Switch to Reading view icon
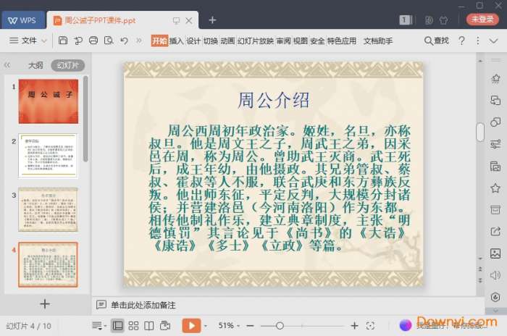The image size is (507, 336). (148, 325)
